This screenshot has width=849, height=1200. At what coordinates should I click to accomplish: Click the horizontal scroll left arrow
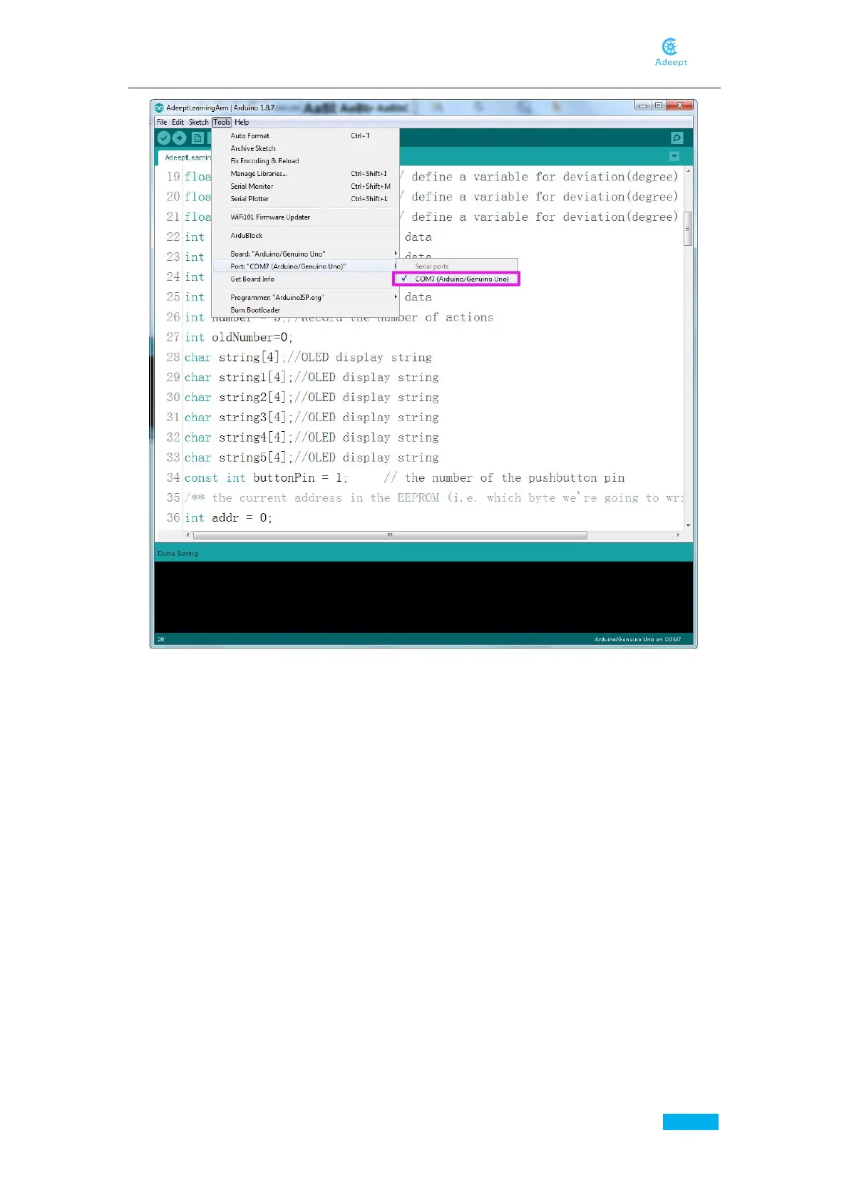(x=188, y=534)
